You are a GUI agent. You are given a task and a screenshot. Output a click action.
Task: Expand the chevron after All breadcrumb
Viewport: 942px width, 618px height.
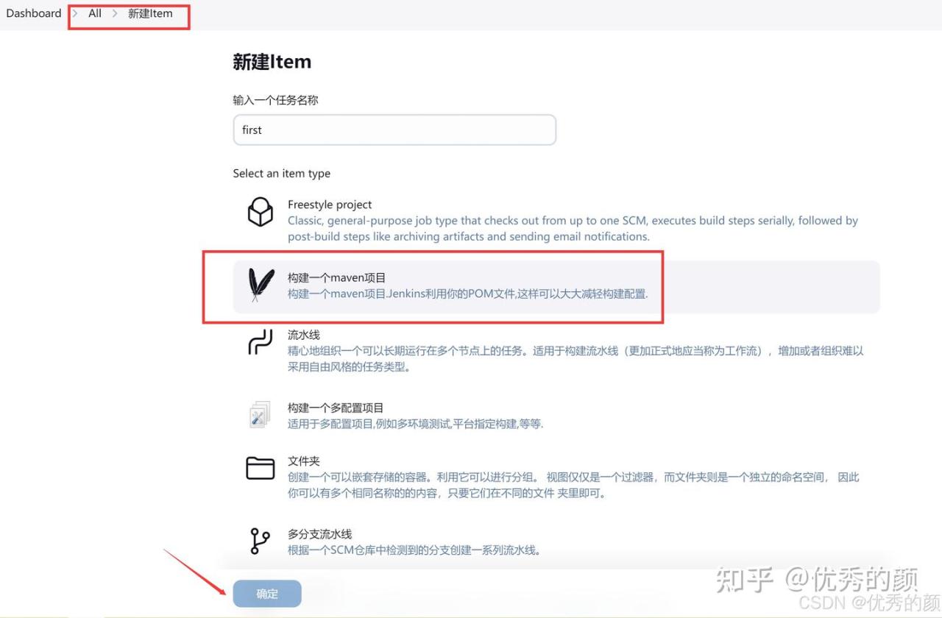[115, 13]
